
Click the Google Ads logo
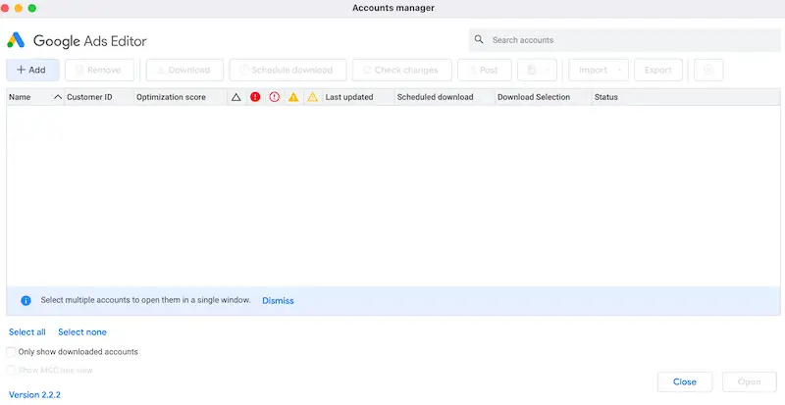pyautogui.click(x=17, y=40)
